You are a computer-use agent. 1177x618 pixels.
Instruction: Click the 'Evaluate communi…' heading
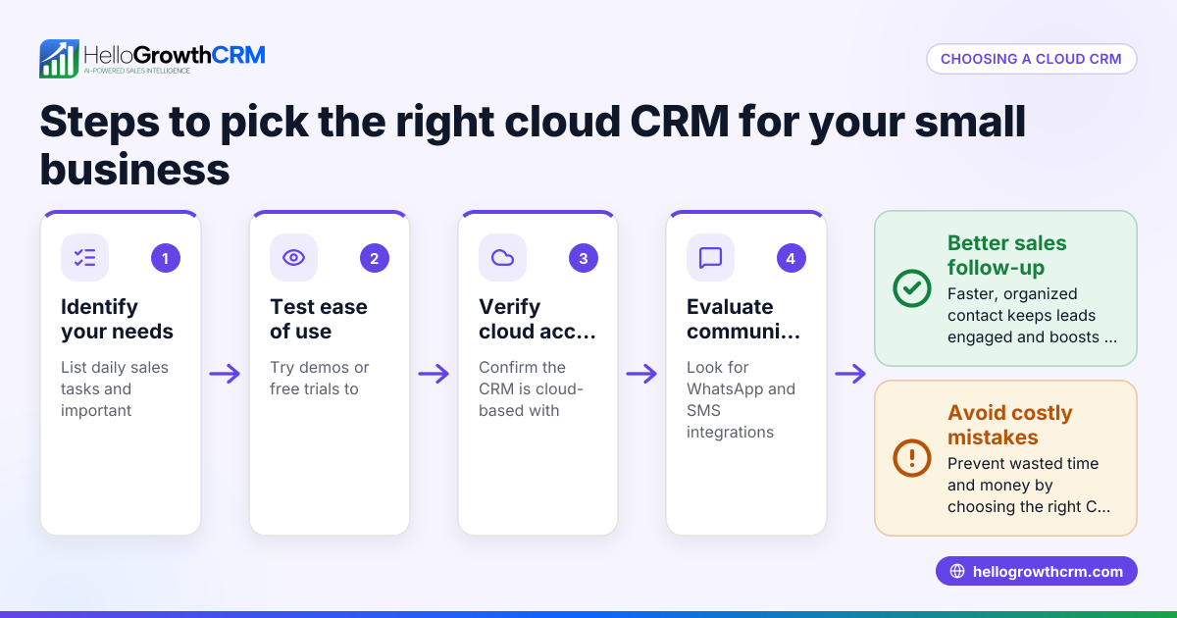[743, 319]
